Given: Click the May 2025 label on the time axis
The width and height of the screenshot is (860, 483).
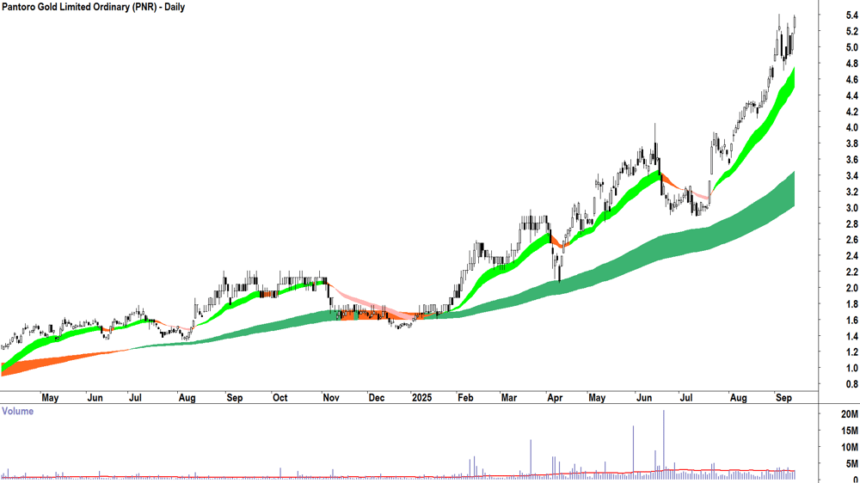Looking at the screenshot, I should 597,397.
